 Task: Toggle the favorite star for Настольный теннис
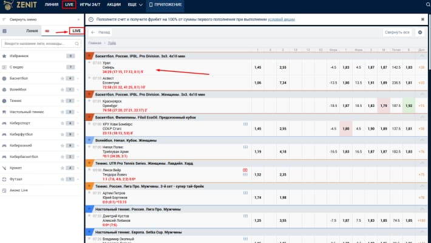[x=63, y=112]
